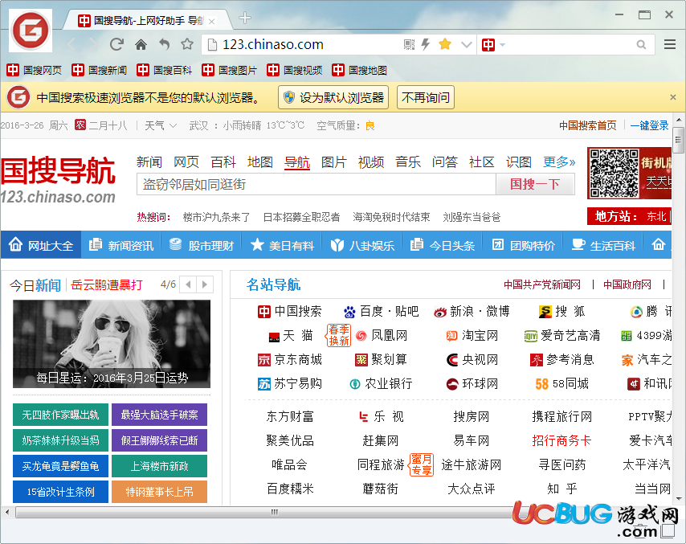The width and height of the screenshot is (686, 544).
Task: Click the outline star bookmark icon
Action: [x=187, y=43]
